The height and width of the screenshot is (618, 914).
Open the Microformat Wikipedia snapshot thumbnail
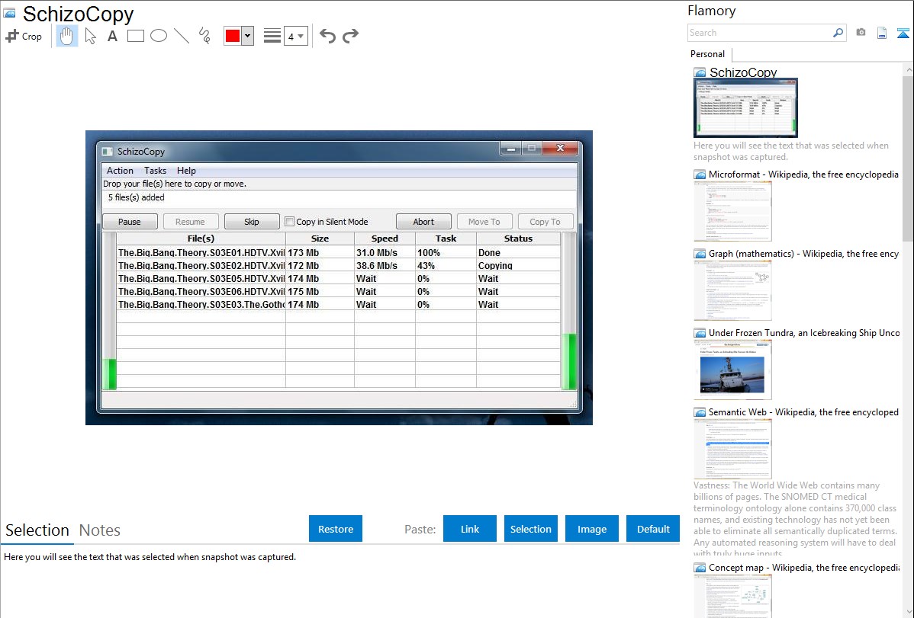point(732,211)
